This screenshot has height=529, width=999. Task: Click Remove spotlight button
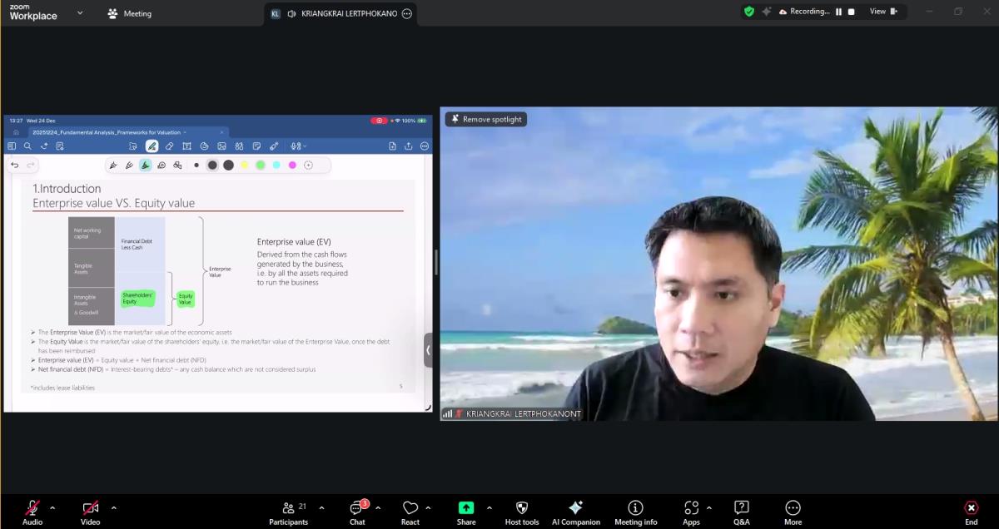(x=486, y=119)
